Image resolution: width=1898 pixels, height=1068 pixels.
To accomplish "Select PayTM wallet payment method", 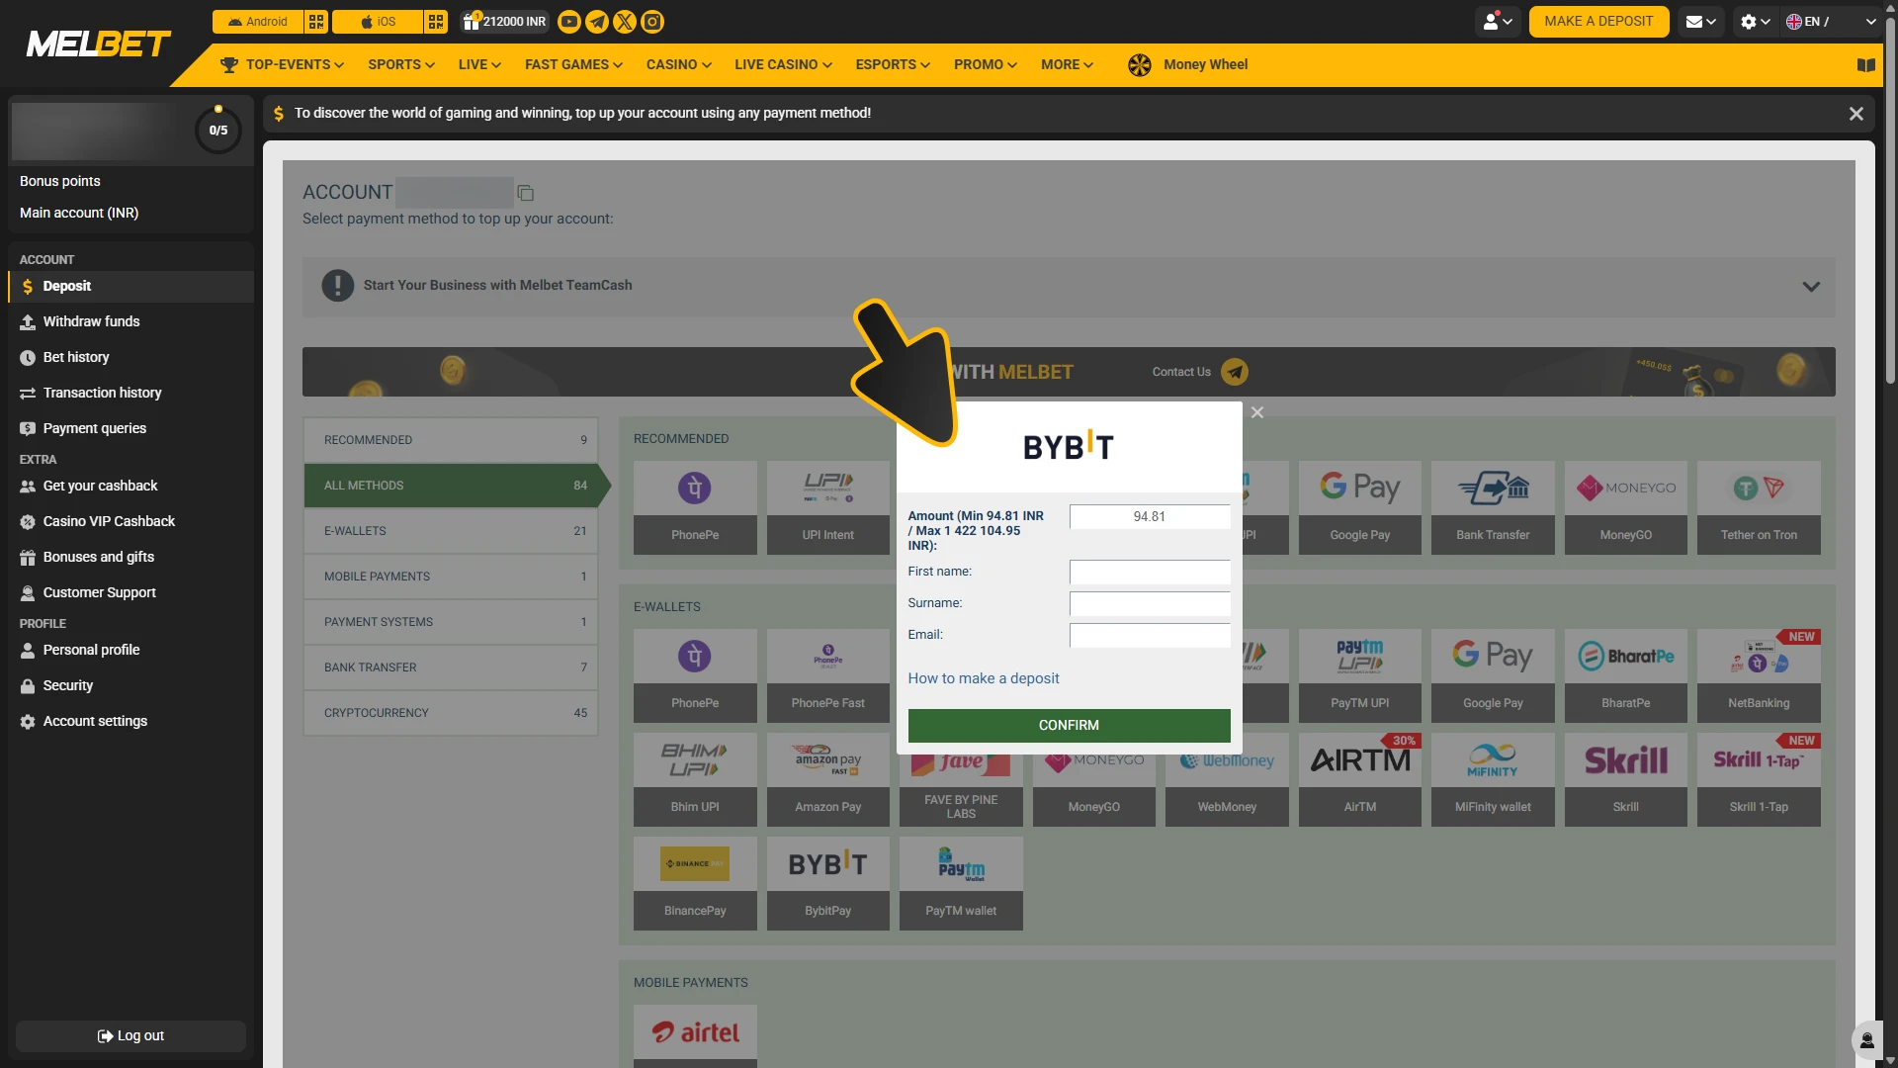I will pos(961,883).
